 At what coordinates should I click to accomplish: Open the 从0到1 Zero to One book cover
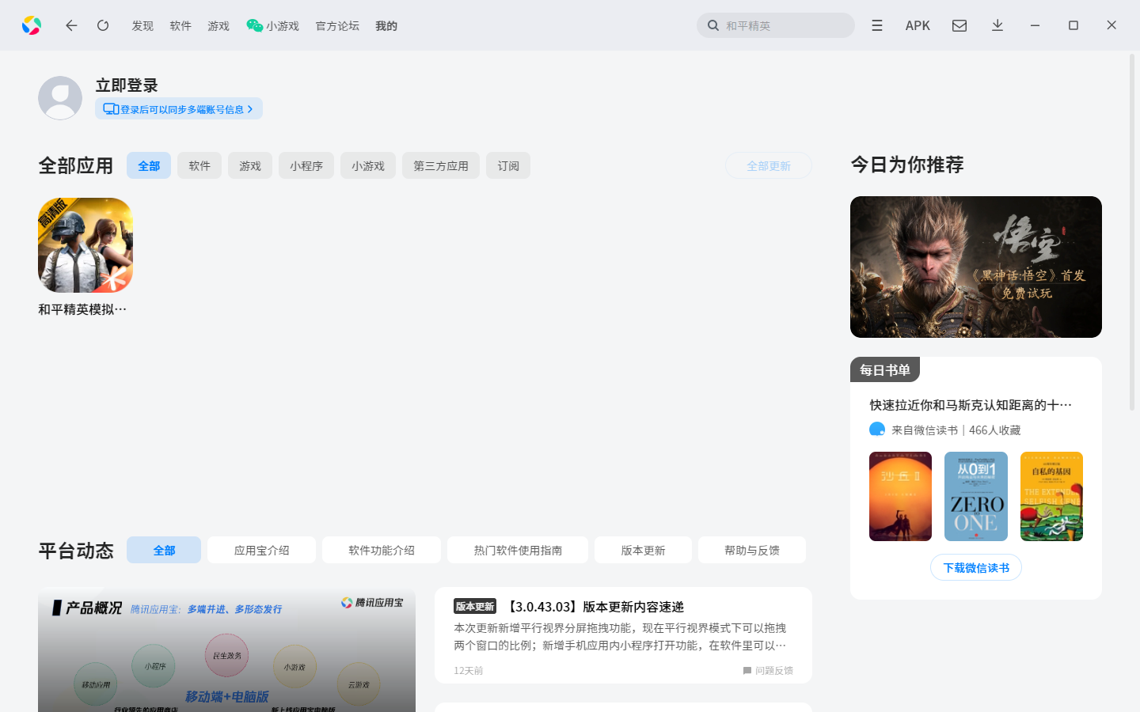coord(976,496)
